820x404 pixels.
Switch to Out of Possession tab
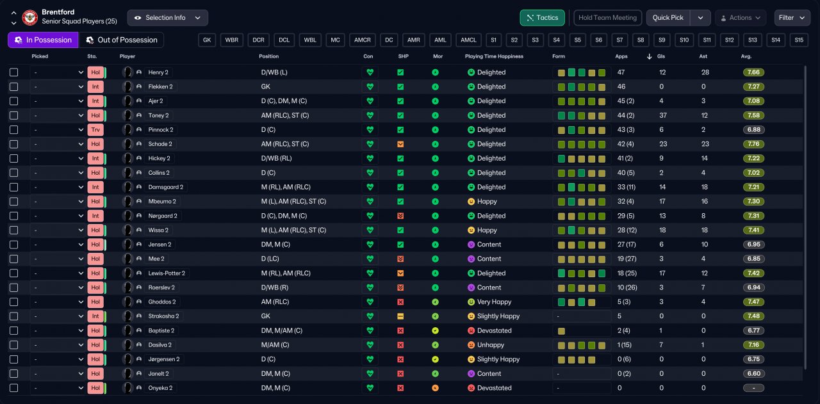pyautogui.click(x=121, y=40)
